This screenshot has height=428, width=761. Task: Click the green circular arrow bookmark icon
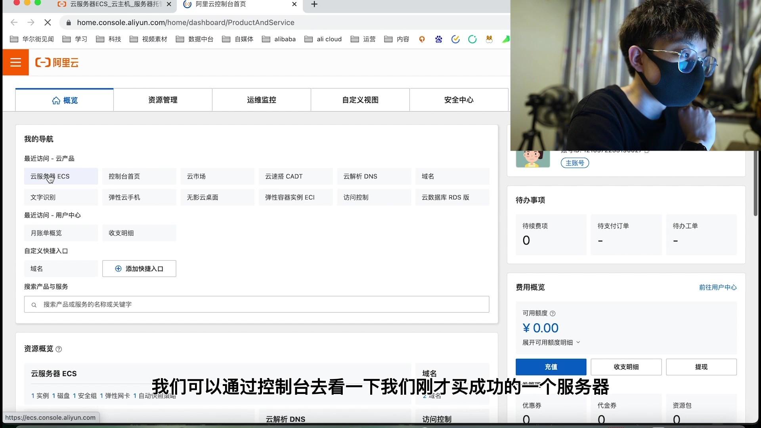[472, 39]
